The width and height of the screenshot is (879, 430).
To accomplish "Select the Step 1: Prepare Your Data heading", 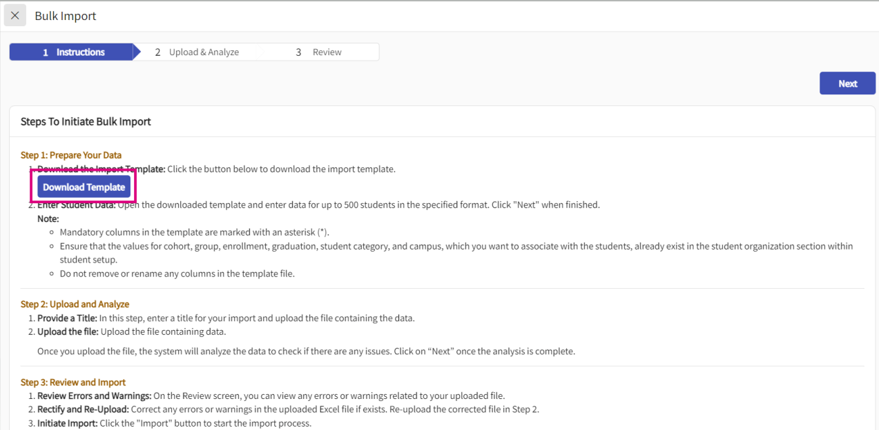I will point(71,155).
